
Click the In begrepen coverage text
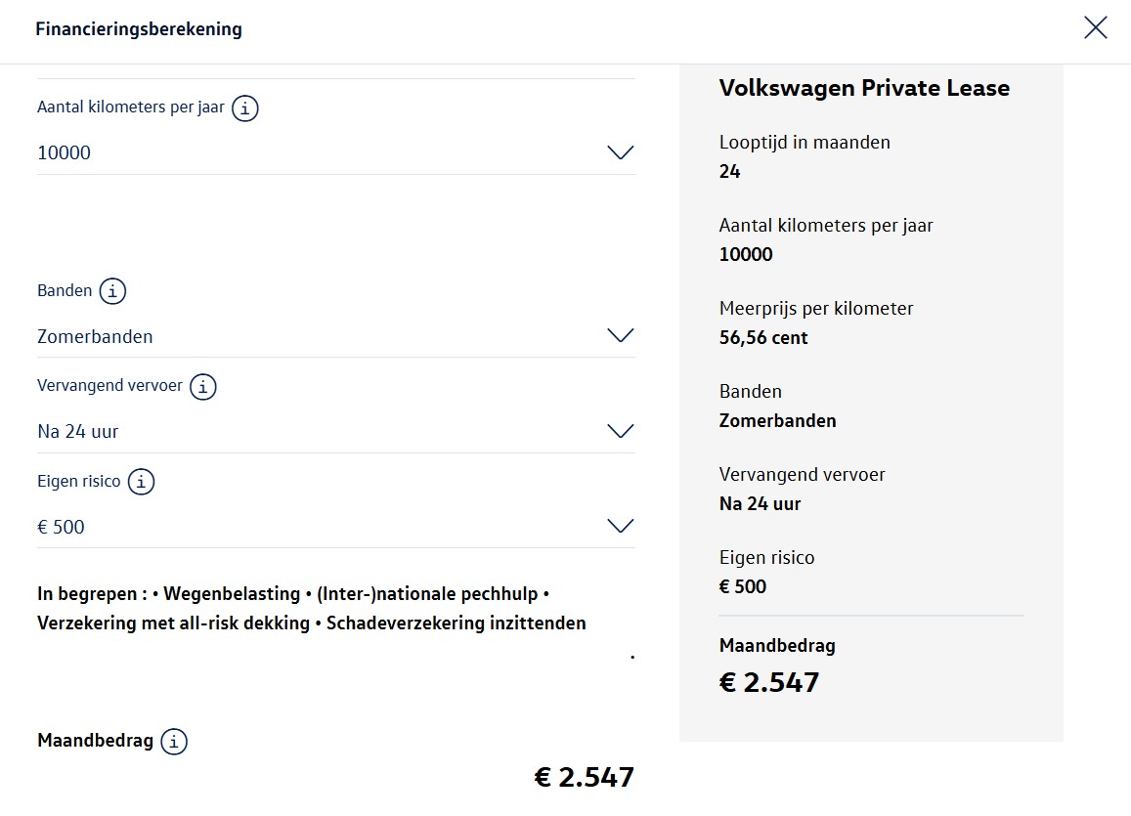[x=312, y=609]
